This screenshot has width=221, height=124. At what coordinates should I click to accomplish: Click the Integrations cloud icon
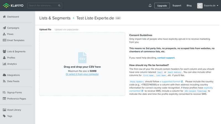[4, 75]
